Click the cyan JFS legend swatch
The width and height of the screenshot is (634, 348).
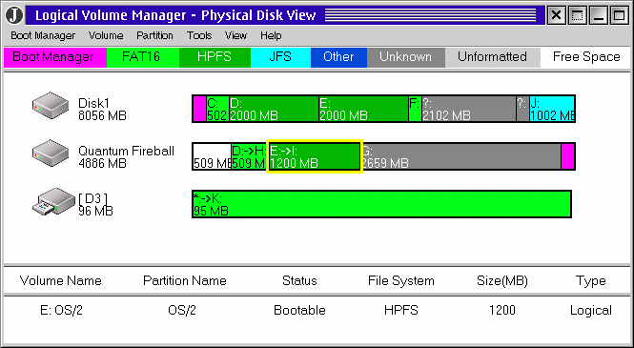point(280,57)
